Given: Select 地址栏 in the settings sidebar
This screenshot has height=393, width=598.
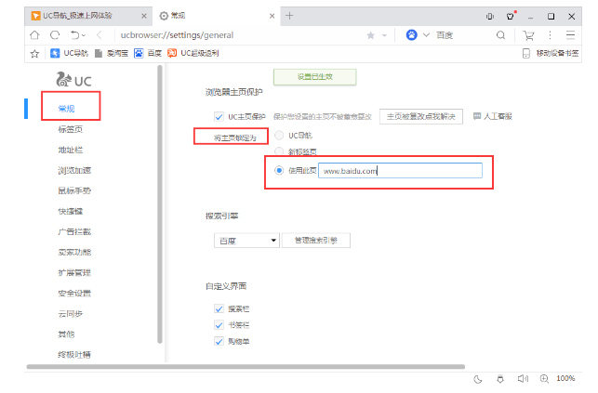Looking at the screenshot, I should click(x=70, y=150).
